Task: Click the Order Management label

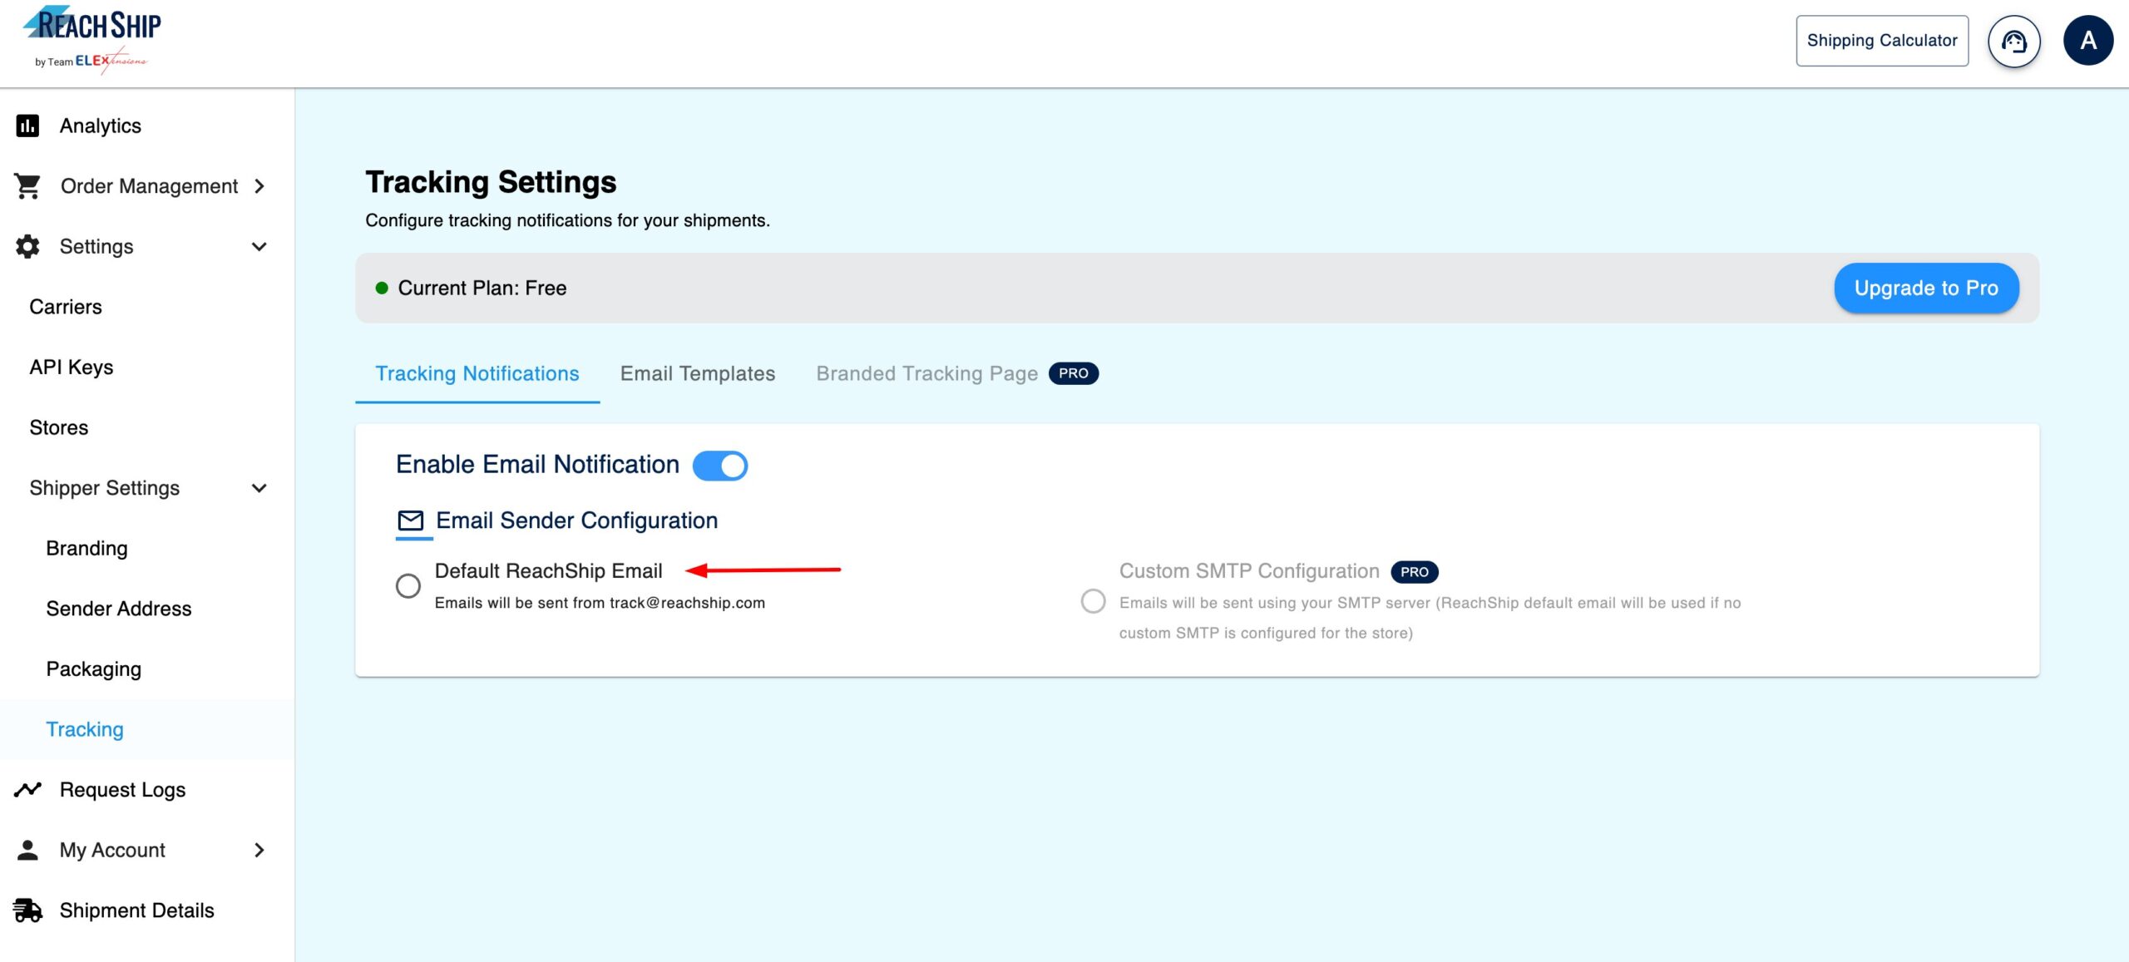Action: 149,186
